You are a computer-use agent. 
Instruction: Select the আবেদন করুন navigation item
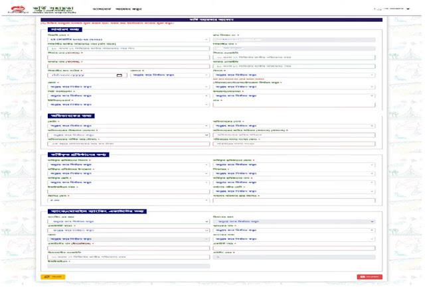tap(186, 9)
